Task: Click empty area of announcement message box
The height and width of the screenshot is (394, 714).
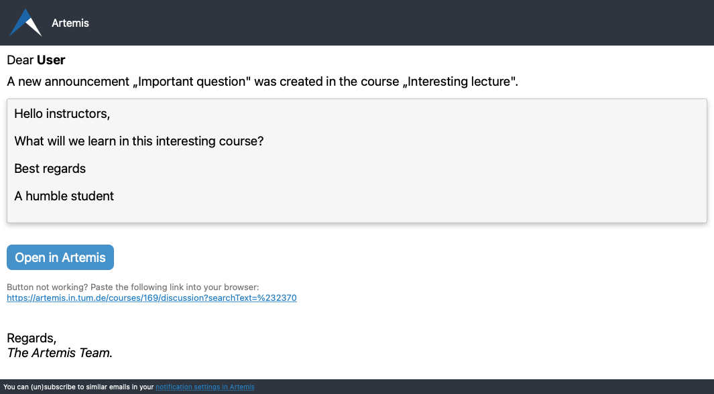Action: click(x=469, y=174)
